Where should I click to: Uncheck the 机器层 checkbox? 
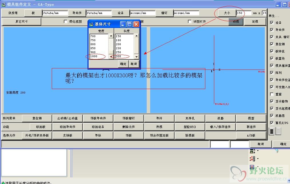(272, 116)
